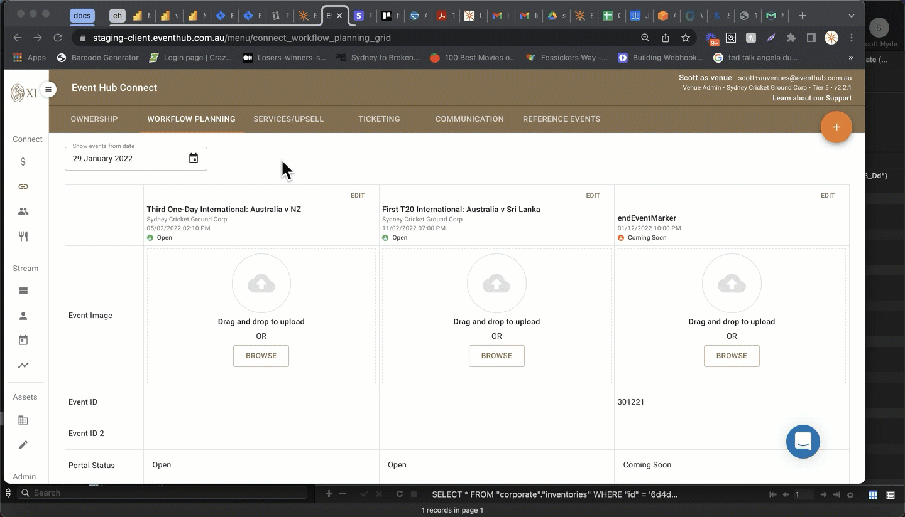Switch to the Ticketing tab
Viewport: 905px width, 517px height.
pyautogui.click(x=379, y=119)
